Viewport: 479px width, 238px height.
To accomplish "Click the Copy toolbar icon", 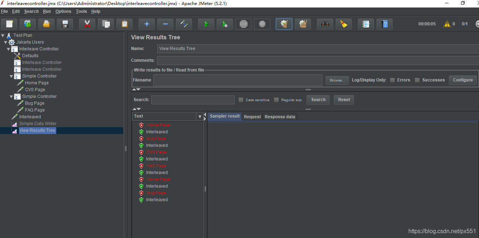I will point(106,24).
